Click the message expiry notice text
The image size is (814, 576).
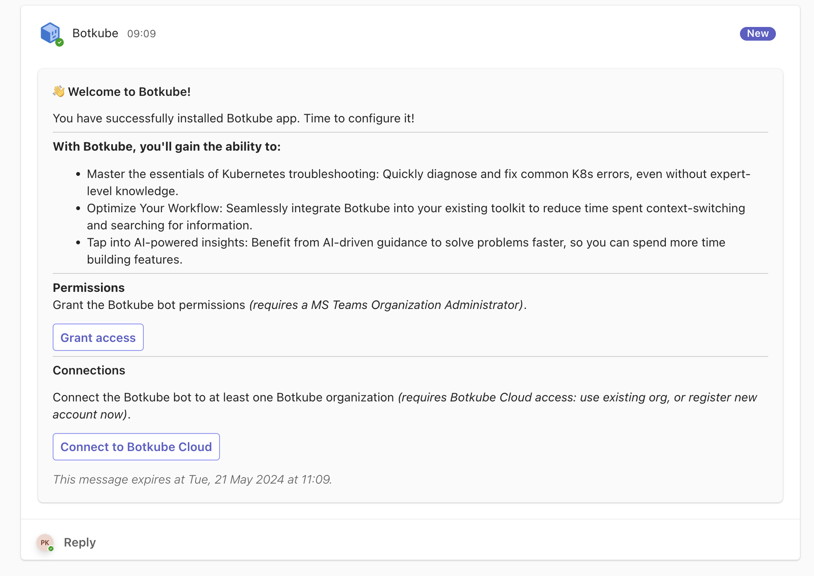(x=192, y=479)
